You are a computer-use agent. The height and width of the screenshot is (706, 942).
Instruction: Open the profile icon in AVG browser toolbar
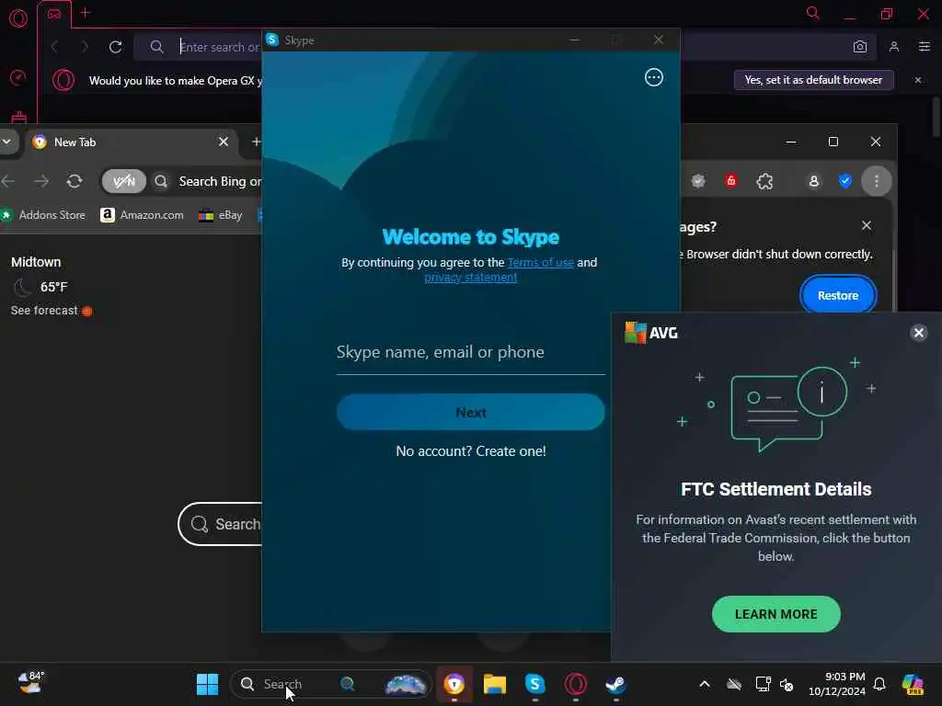click(813, 181)
